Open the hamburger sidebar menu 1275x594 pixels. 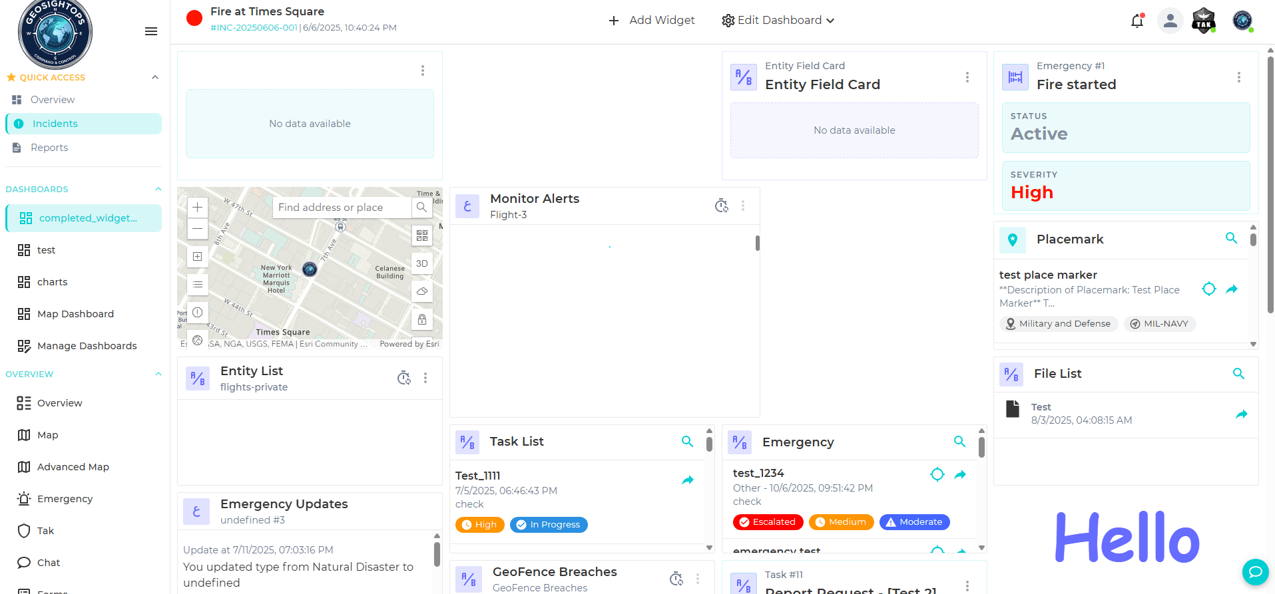pos(151,31)
